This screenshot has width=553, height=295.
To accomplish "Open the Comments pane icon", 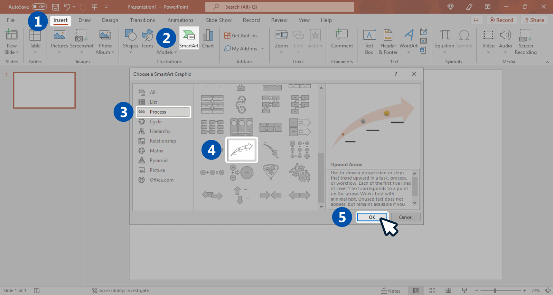I will [476, 20].
